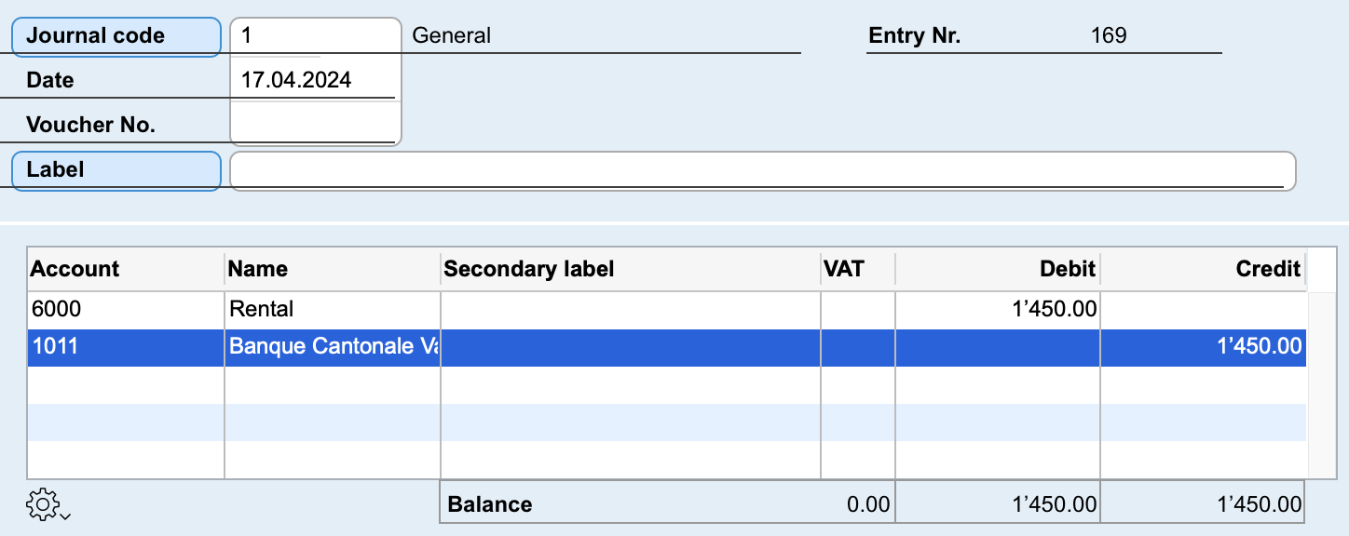Viewport: 1349px width, 536px height.
Task: Click the Banque Cantonale name cell
Action: (x=332, y=347)
